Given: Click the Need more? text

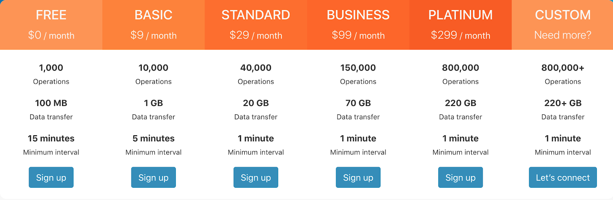Looking at the screenshot, I should click(562, 35).
